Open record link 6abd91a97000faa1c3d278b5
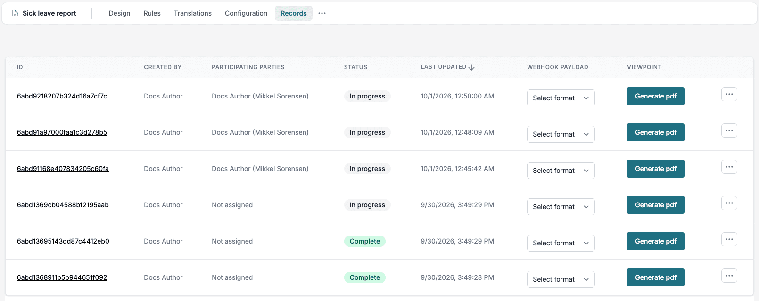Image resolution: width=759 pixels, height=301 pixels. pos(62,132)
